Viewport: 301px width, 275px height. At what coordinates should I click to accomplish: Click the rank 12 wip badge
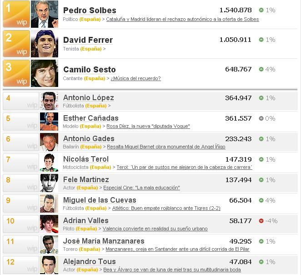[20, 265]
